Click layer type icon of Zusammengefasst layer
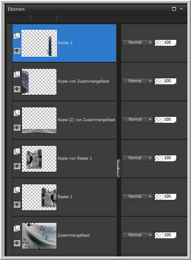191x260 pixels. [x=17, y=228]
